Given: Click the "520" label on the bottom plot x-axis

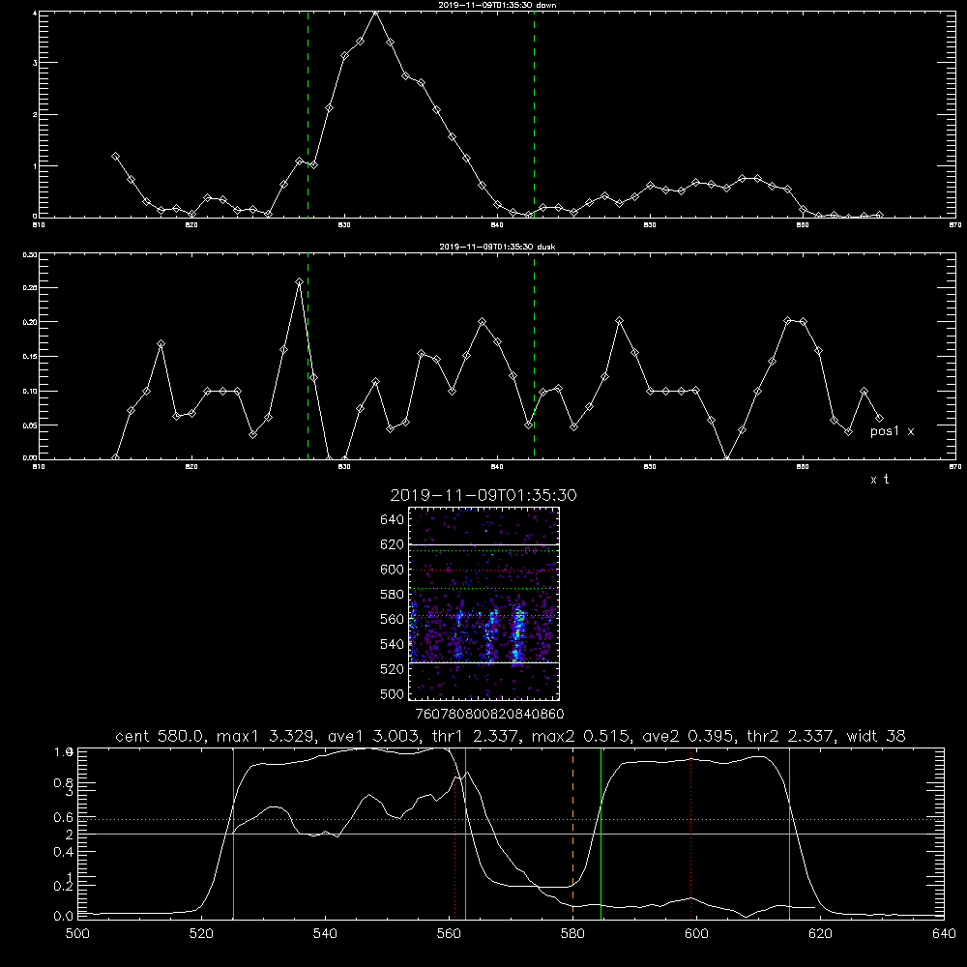Looking at the screenshot, I should point(201,934).
